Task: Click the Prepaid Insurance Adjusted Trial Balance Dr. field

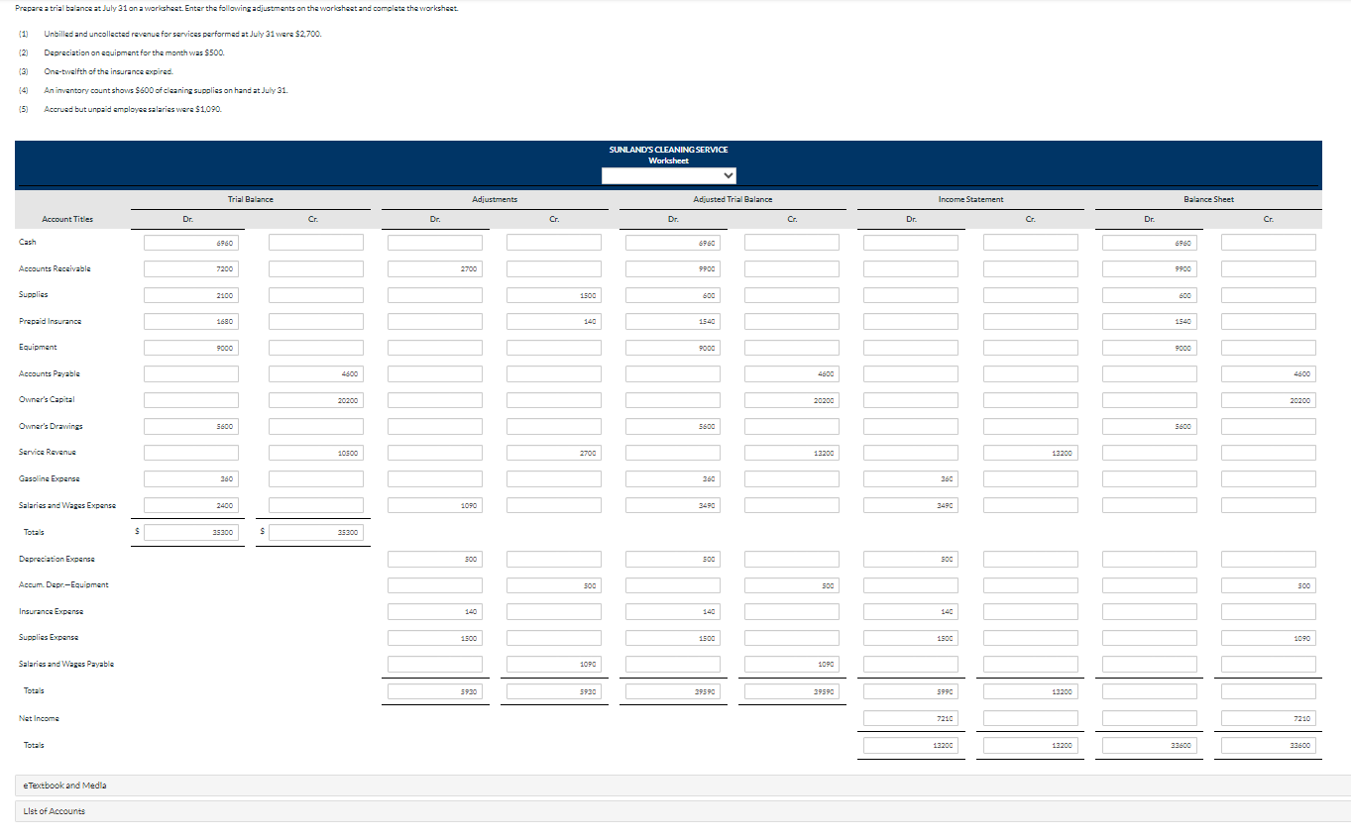Action: click(x=672, y=321)
